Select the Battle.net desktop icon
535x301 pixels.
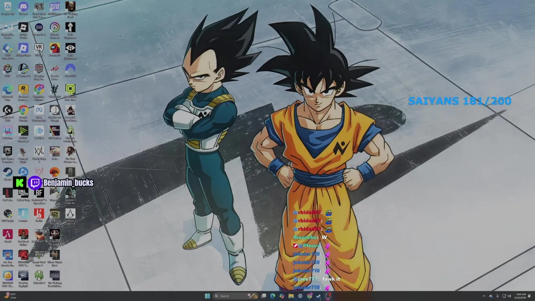[x=23, y=172]
